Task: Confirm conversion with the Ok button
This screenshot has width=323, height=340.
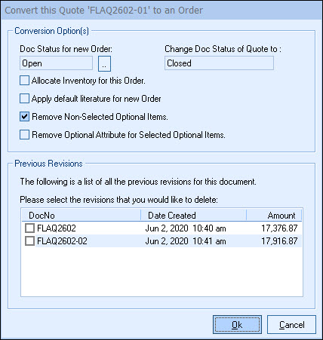Action: pos(237,325)
